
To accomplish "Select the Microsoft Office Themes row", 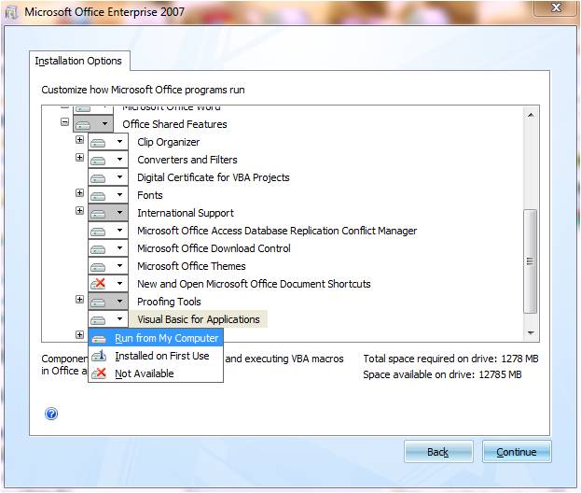I will coord(191,266).
